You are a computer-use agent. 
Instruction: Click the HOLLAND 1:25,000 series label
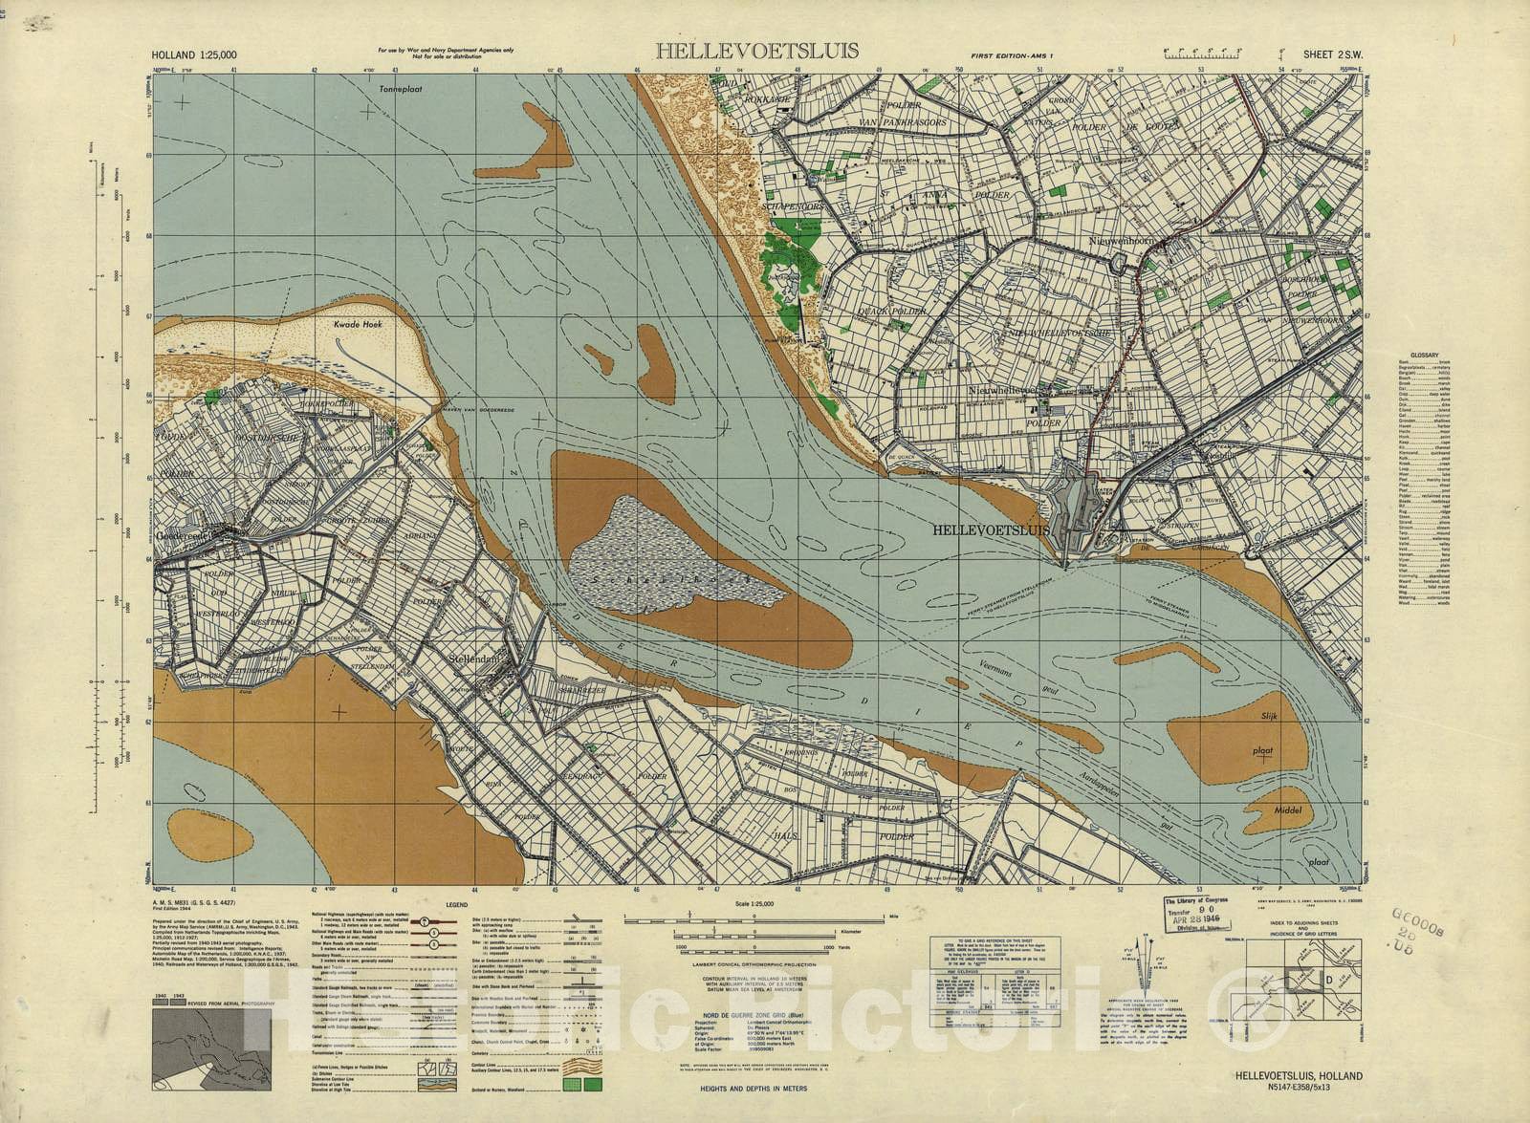tap(194, 55)
